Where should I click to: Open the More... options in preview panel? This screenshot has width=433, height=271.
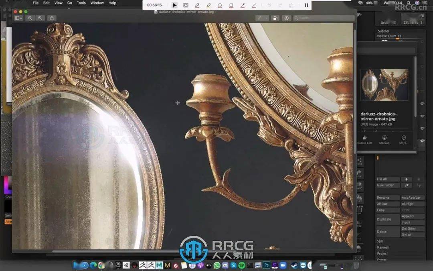click(404, 139)
